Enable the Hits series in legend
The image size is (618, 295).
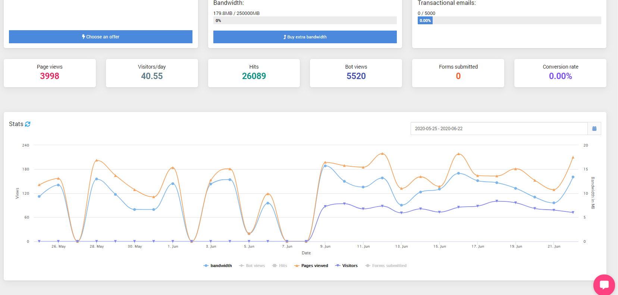pyautogui.click(x=280, y=266)
